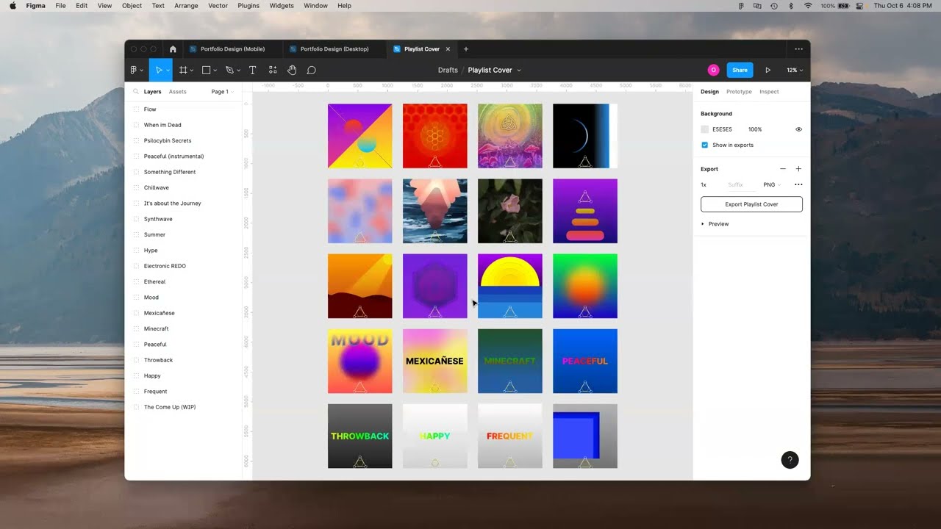Open the PNG format dropdown
941x529 pixels.
coord(772,184)
